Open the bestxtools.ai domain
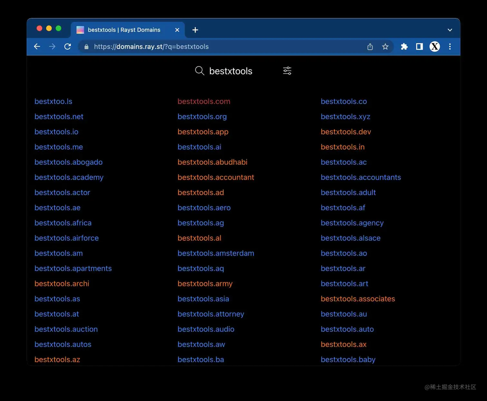This screenshot has height=401, width=487. pyautogui.click(x=199, y=147)
